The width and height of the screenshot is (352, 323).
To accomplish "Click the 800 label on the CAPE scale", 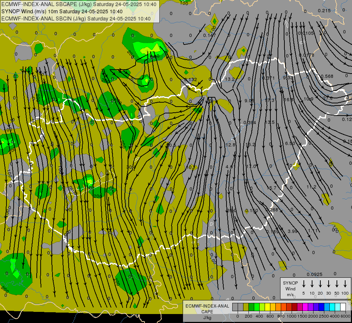I will (281, 316).
